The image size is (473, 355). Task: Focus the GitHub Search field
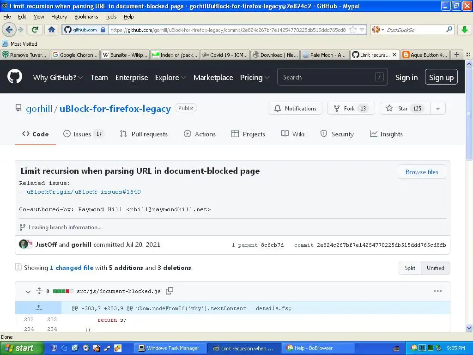(x=332, y=77)
